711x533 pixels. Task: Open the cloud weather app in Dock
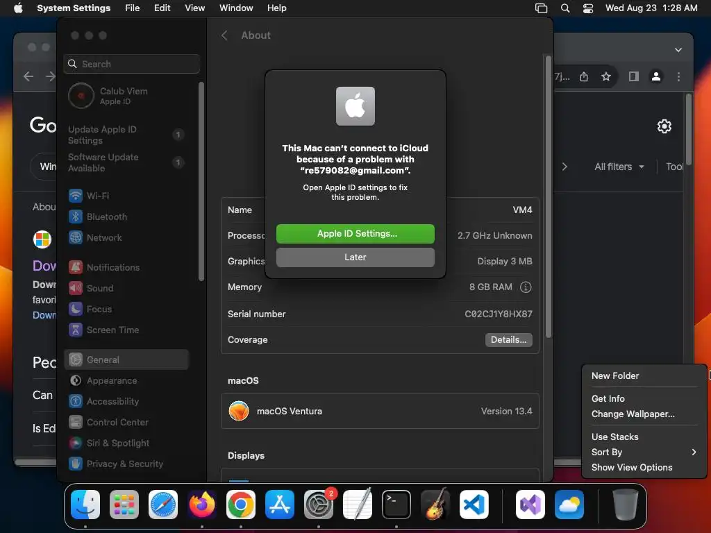point(569,505)
